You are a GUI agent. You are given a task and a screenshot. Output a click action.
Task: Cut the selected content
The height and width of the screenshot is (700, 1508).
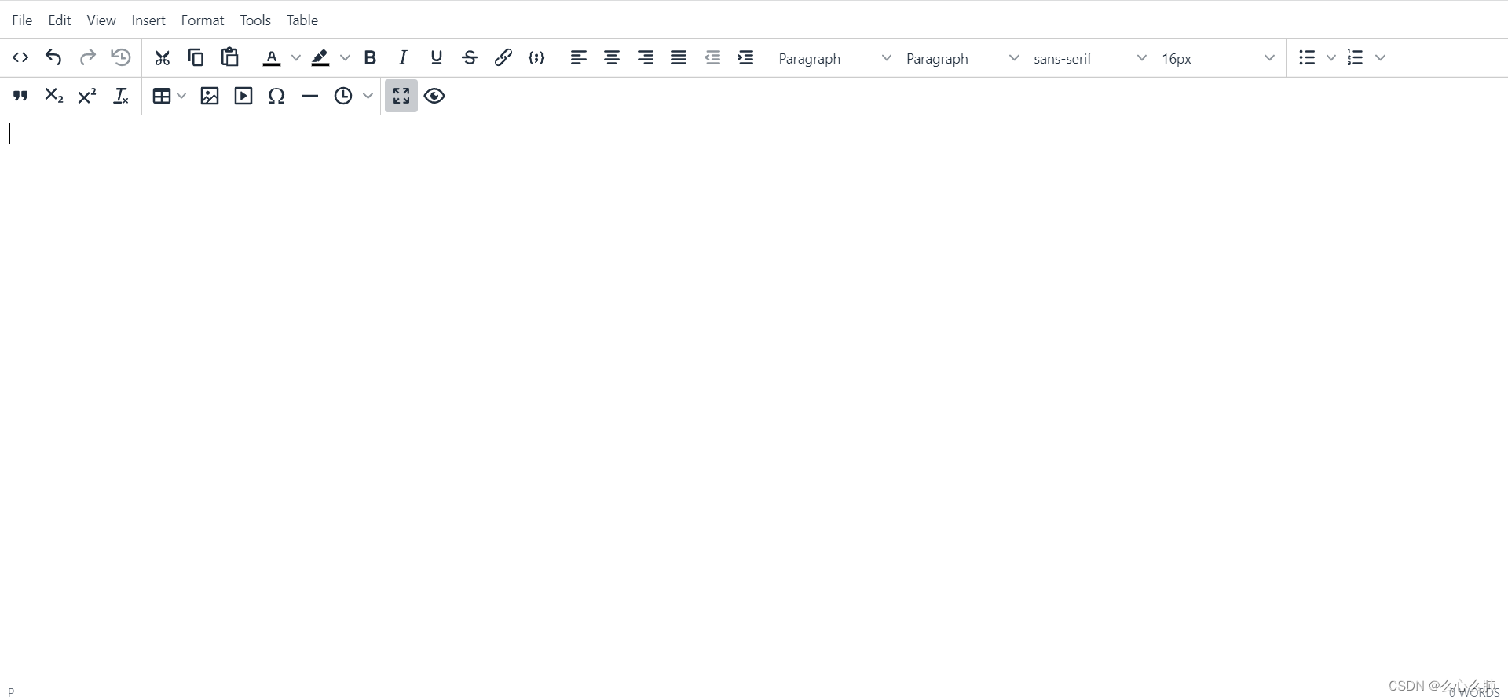[163, 57]
